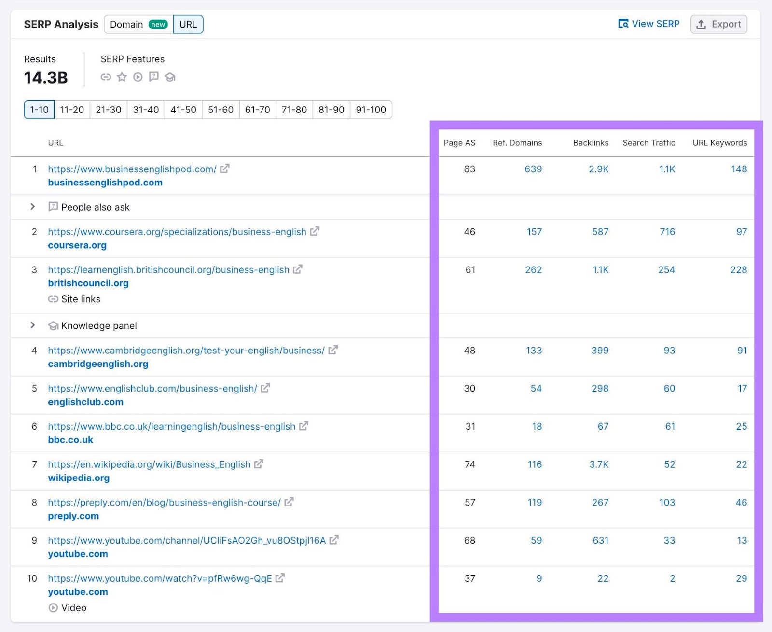Click the speech-bubble icon next to People also ask

click(53, 207)
